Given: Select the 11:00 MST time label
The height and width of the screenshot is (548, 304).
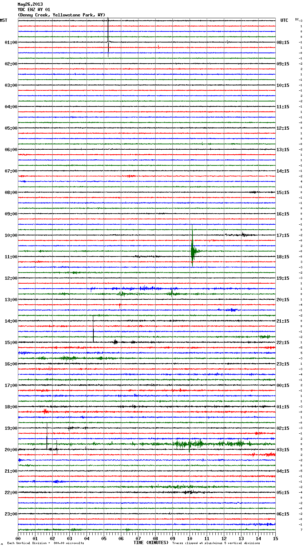Looking at the screenshot, I should point(11,257).
